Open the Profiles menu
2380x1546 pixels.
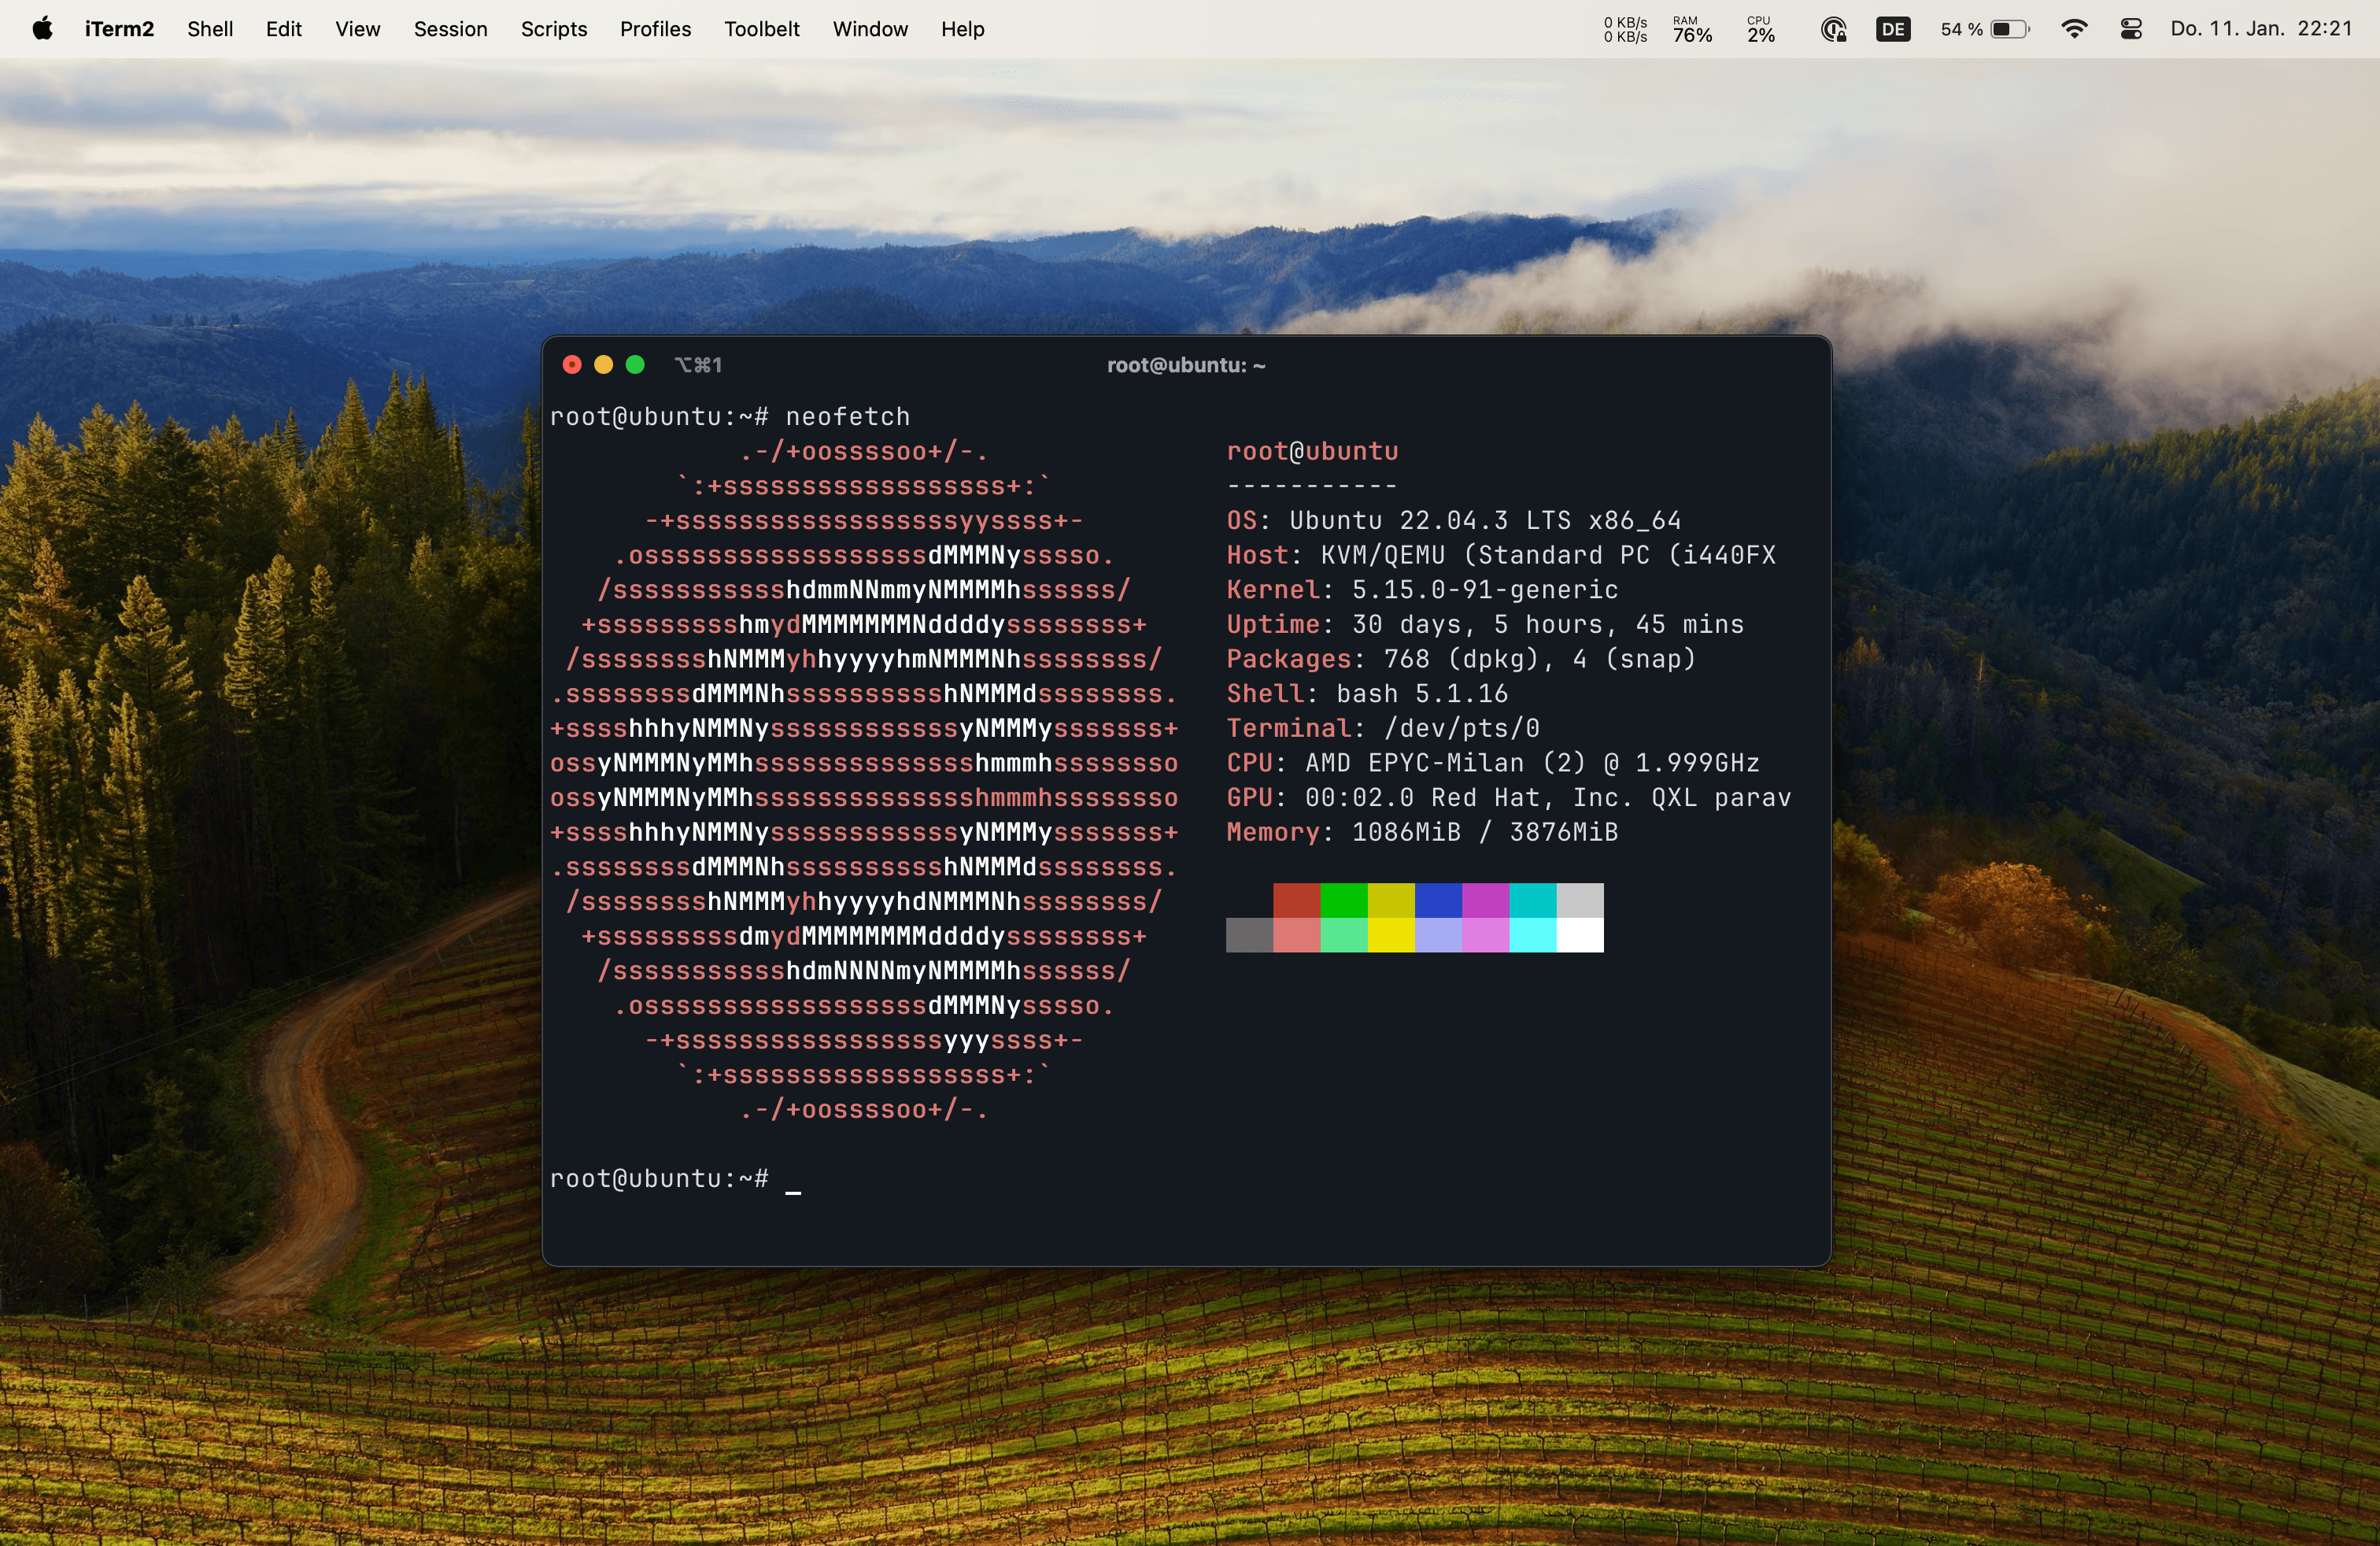(655, 29)
